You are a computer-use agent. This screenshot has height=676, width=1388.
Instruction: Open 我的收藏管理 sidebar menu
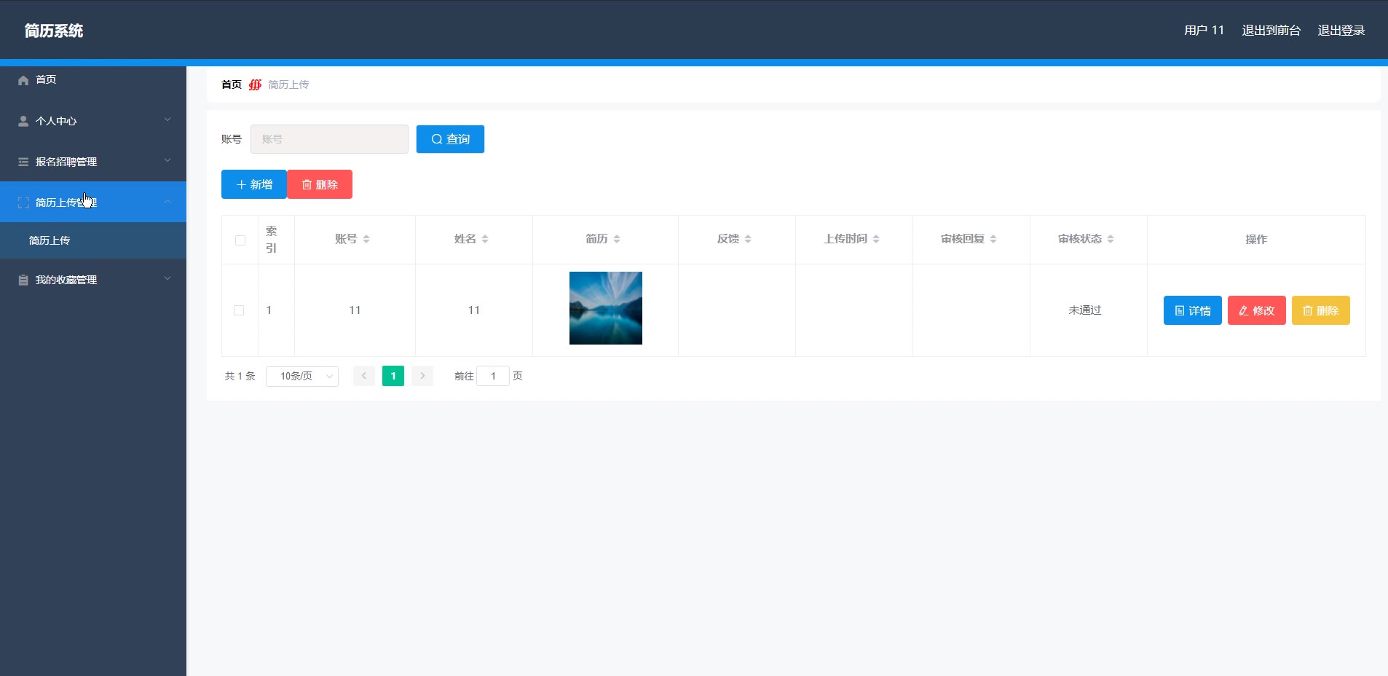pos(93,280)
